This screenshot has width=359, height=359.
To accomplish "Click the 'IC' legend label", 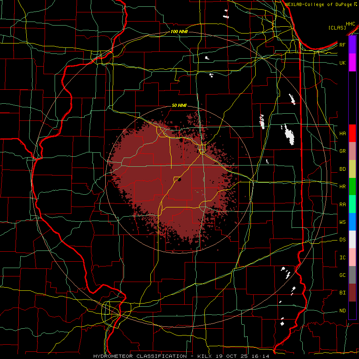I will (x=342, y=258).
